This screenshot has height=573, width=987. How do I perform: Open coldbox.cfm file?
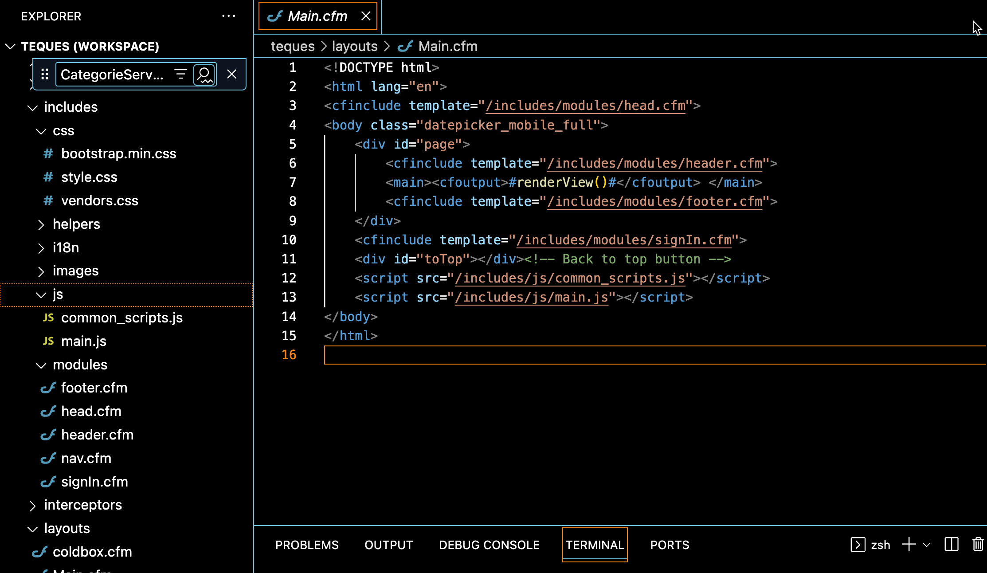tap(92, 552)
